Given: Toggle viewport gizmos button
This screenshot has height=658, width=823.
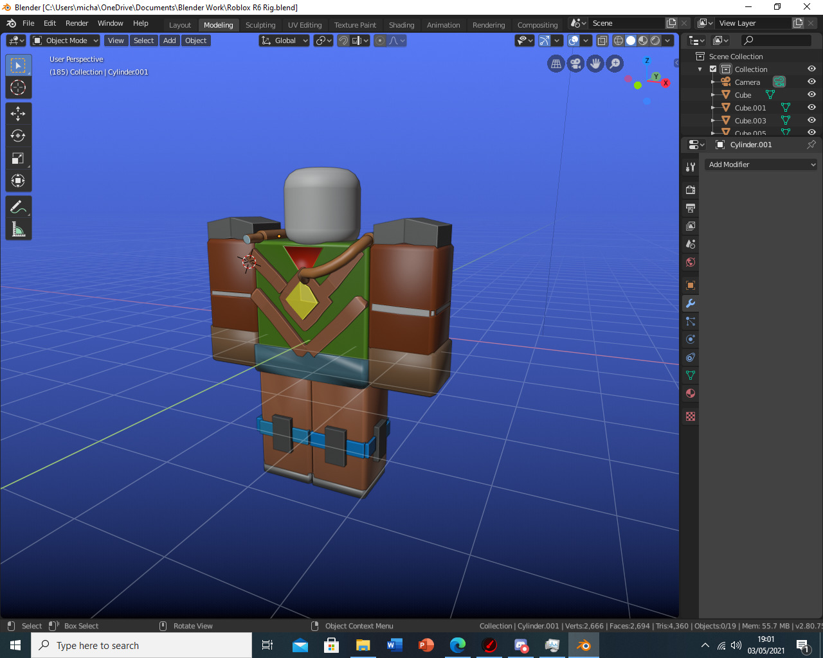Looking at the screenshot, I should [x=545, y=40].
